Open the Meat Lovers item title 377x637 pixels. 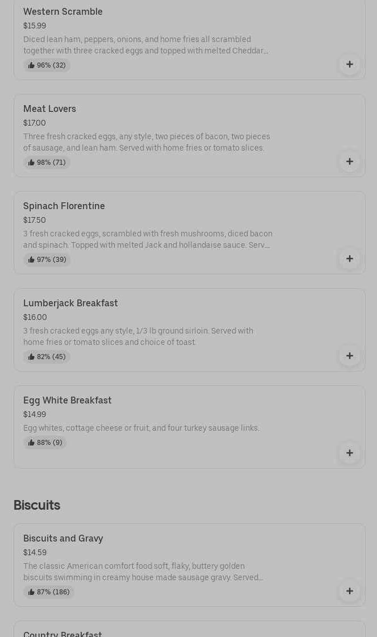(49, 109)
